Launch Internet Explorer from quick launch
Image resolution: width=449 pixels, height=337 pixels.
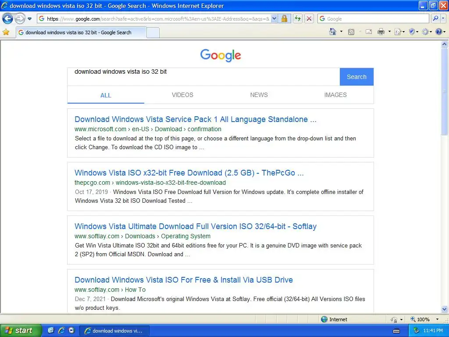pos(61,330)
